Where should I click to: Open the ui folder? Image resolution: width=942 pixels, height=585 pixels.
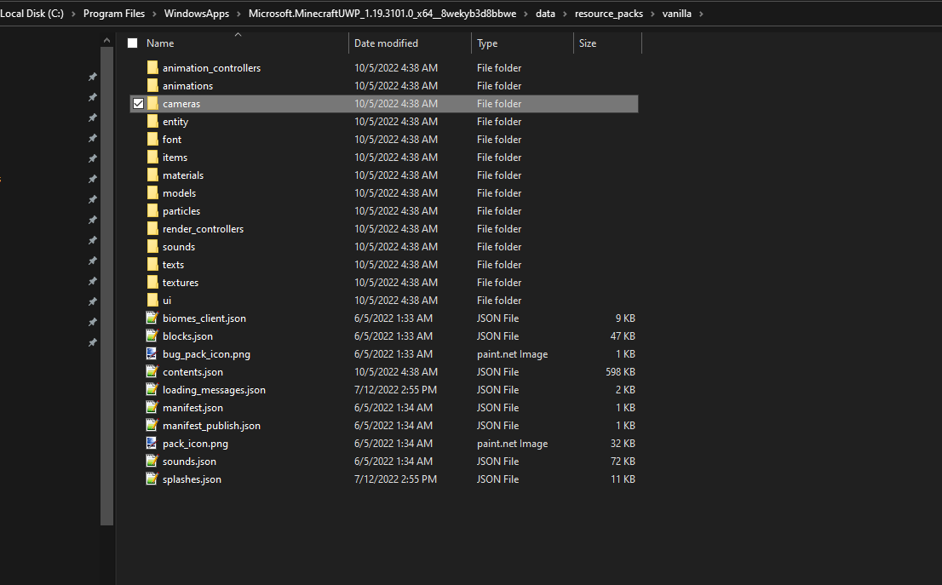click(x=167, y=300)
